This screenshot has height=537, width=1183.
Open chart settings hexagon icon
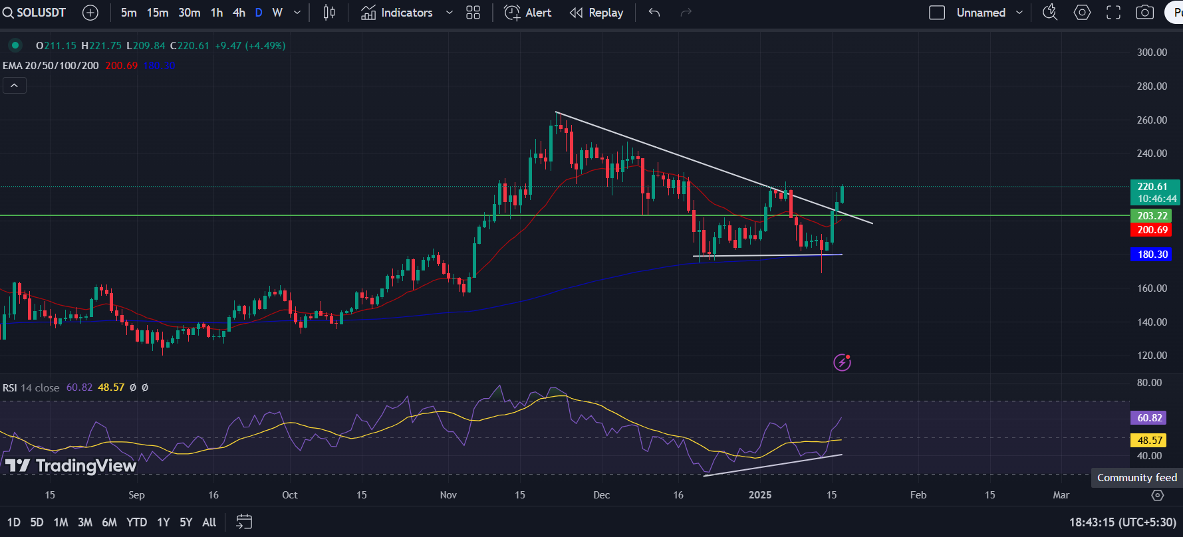(1082, 13)
